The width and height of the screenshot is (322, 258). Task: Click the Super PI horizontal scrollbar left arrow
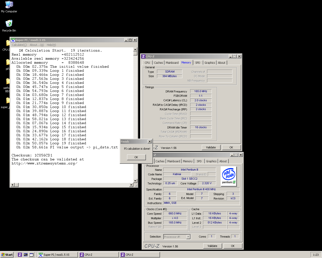coord(12,185)
